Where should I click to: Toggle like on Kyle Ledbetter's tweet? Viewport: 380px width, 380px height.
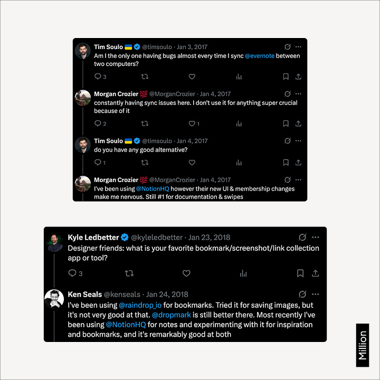click(186, 273)
